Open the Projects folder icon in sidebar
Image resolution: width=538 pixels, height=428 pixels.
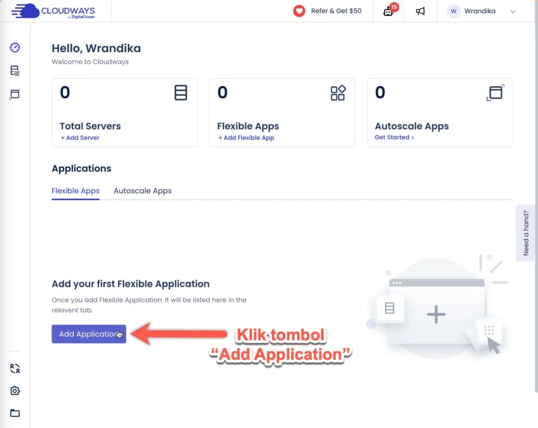15,413
